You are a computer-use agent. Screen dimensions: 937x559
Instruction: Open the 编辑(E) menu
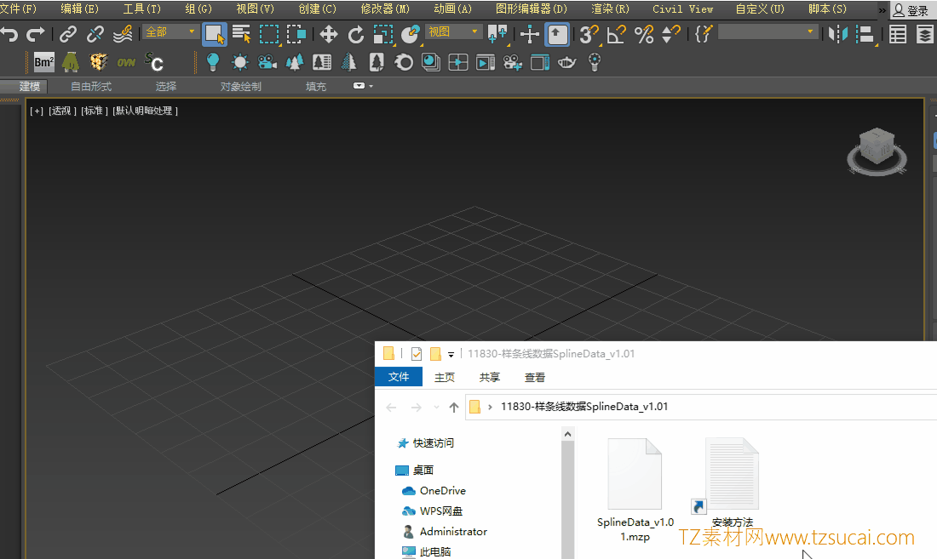(x=79, y=9)
